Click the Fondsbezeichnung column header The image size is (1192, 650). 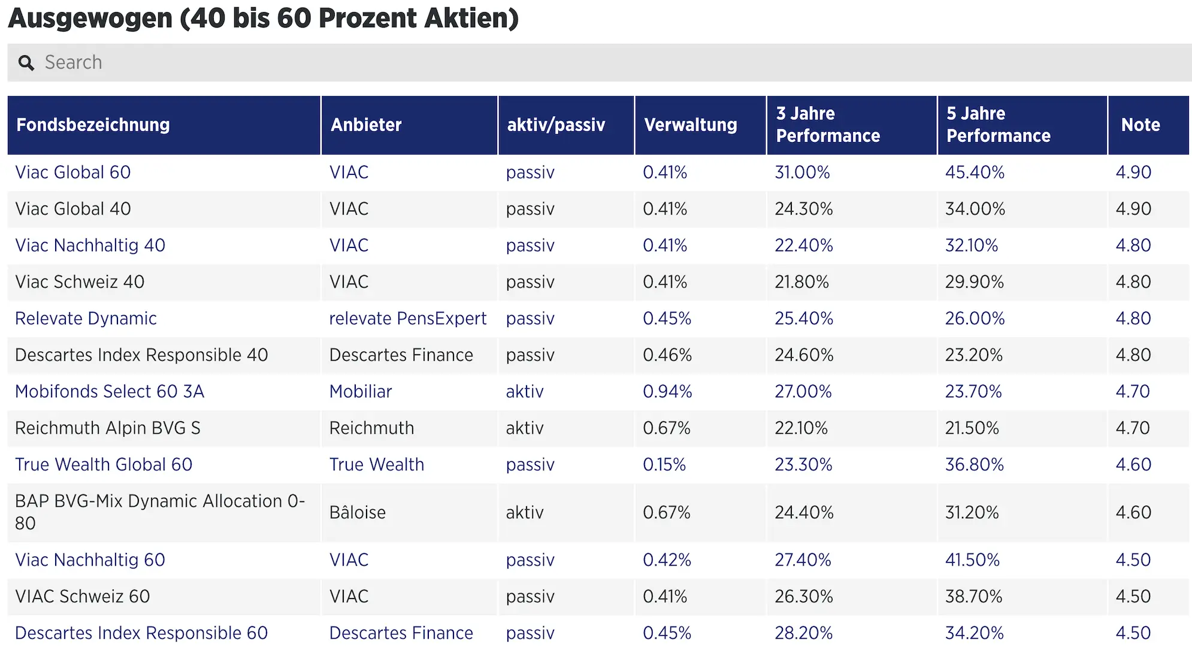[92, 125]
